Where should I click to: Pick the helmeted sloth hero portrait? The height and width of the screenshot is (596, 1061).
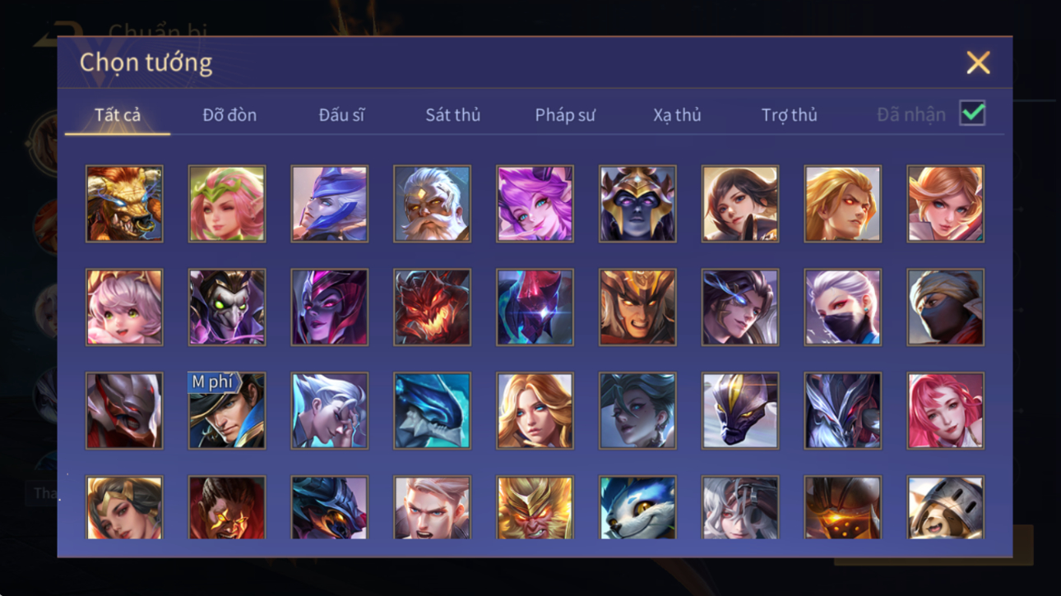945,507
